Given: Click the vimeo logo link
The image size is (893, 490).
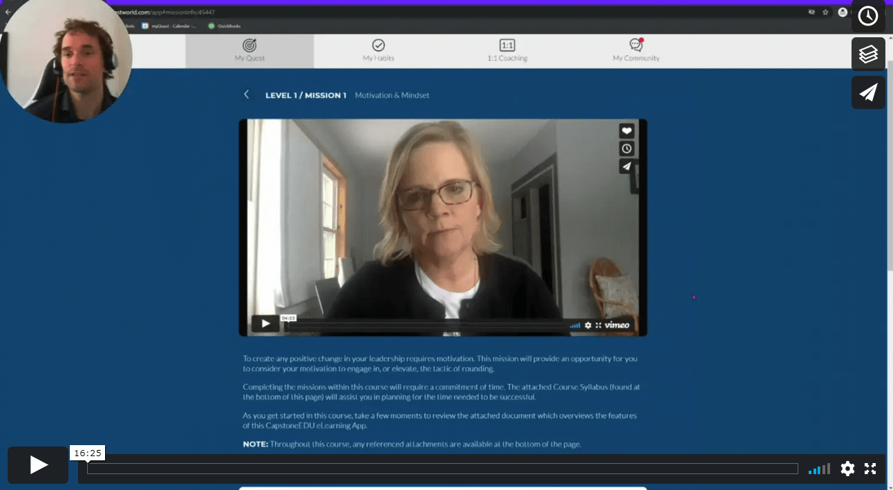Looking at the screenshot, I should click(x=617, y=324).
